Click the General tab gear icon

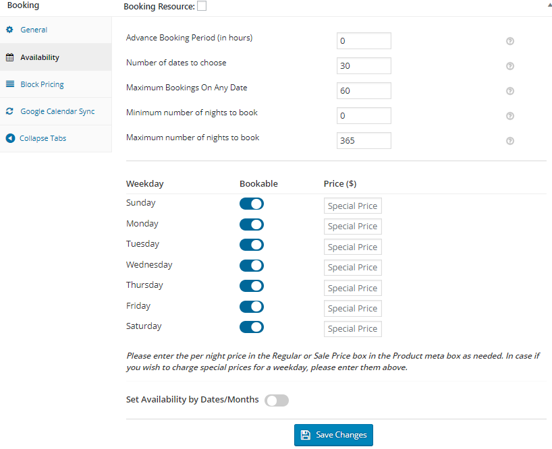tap(9, 30)
